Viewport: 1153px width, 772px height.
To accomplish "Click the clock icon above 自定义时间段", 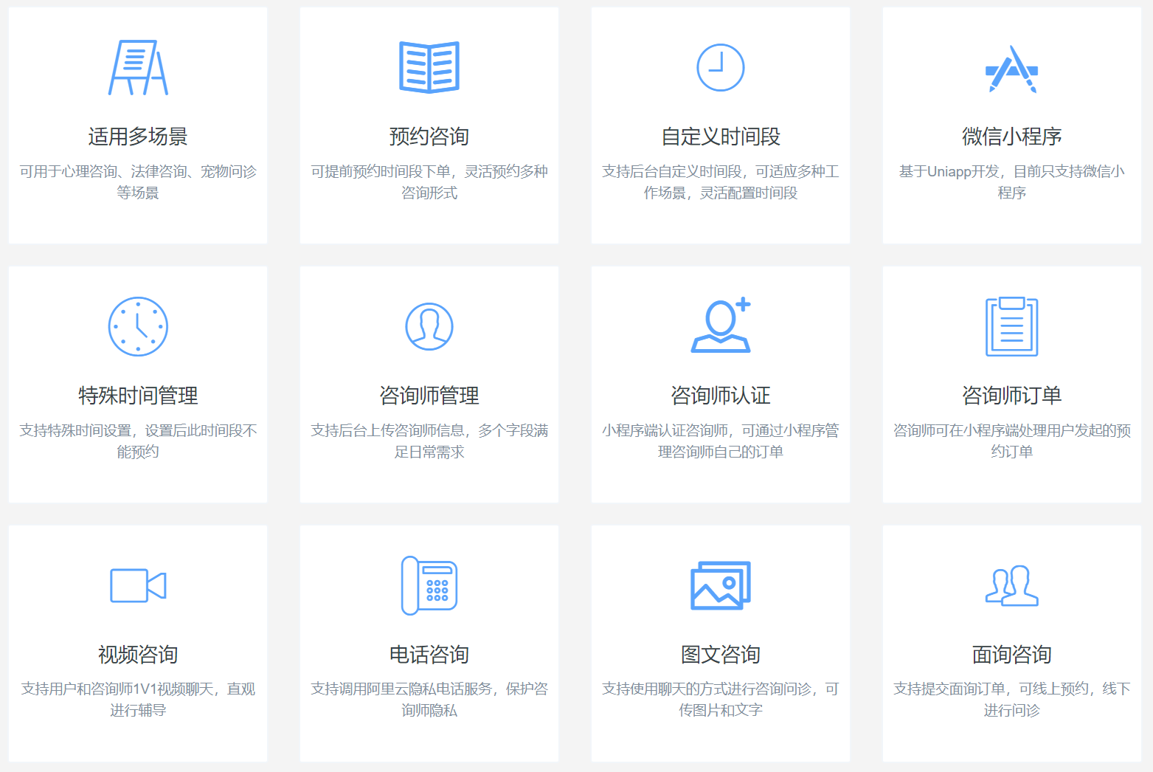I will coord(721,67).
